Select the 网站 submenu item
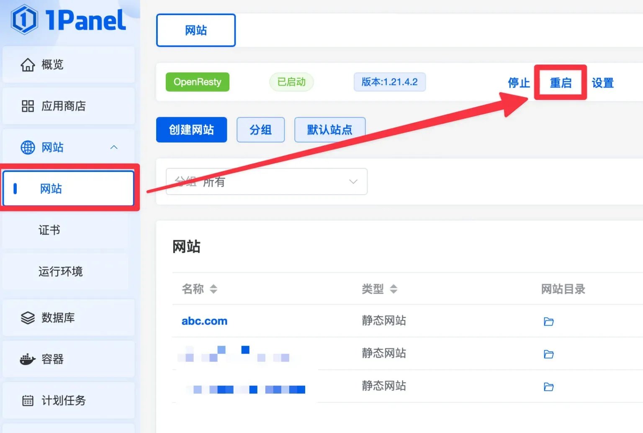This screenshot has height=433, width=643. [x=69, y=188]
